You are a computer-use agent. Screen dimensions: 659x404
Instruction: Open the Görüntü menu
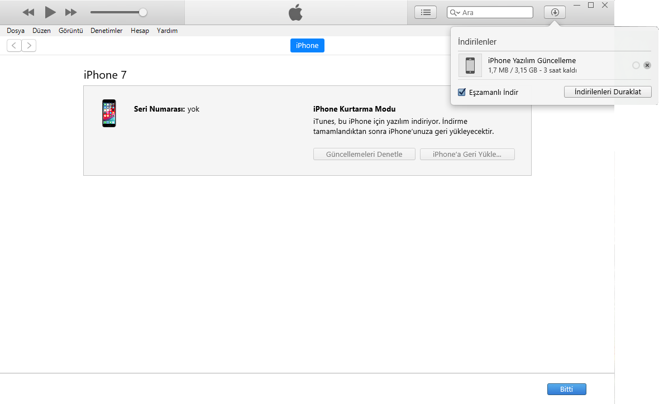[70, 31]
